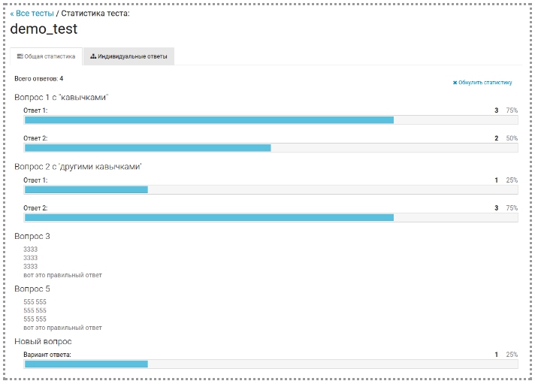Open the Индивидуальные ответы tab
The height and width of the screenshot is (384, 535).
128,56
